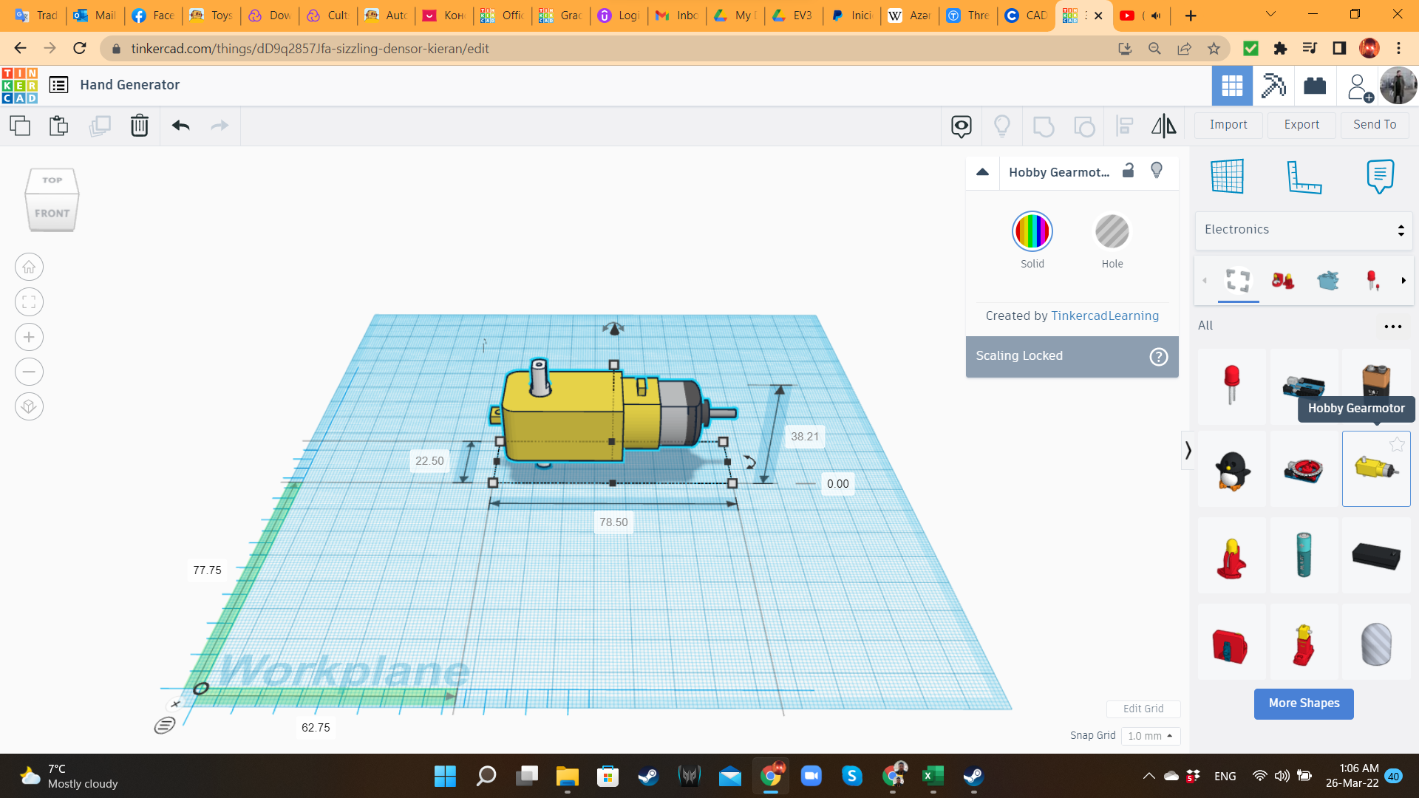Open the Mirror tool
Screen dimensions: 1419x798
pyautogui.click(x=1163, y=126)
